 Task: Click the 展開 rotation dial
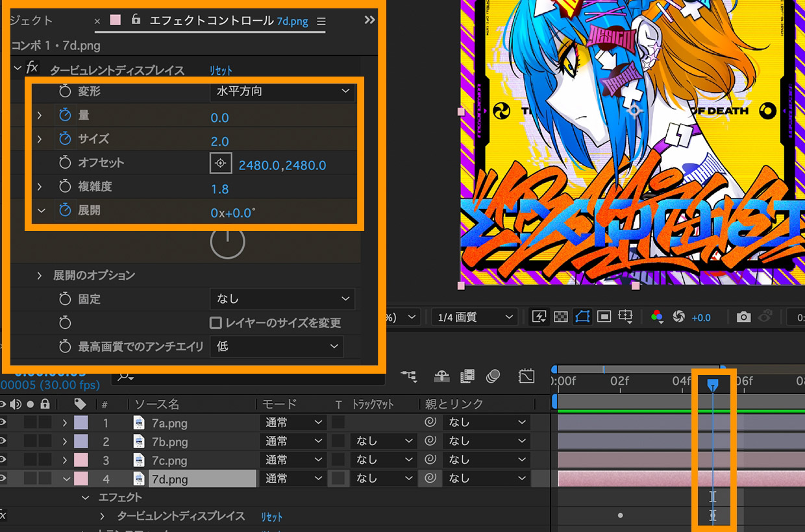point(228,242)
